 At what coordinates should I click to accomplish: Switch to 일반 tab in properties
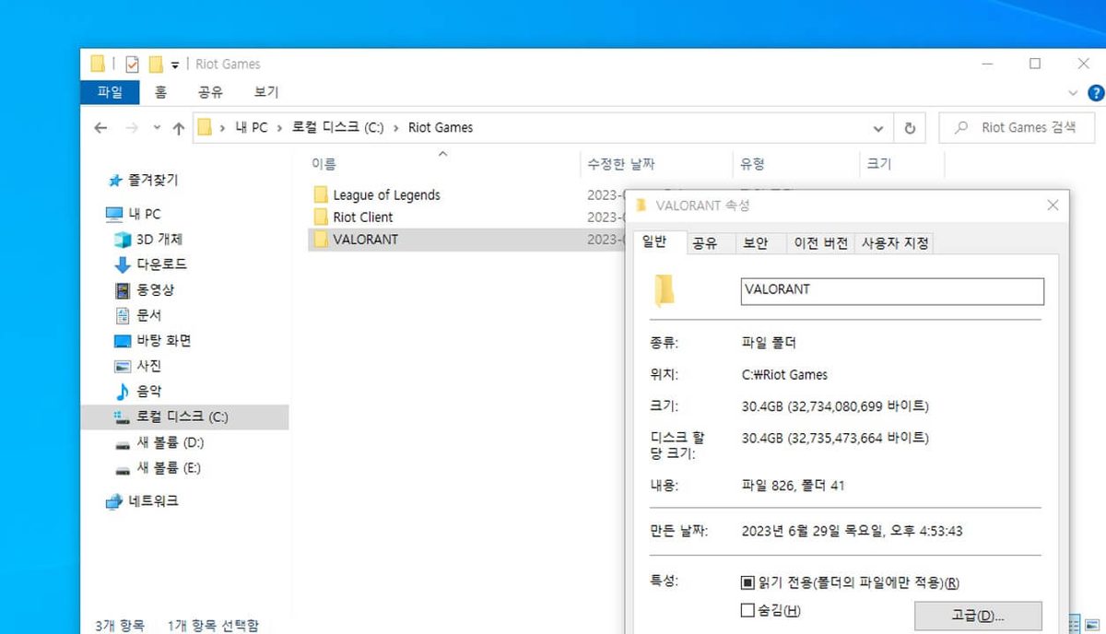pyautogui.click(x=654, y=242)
